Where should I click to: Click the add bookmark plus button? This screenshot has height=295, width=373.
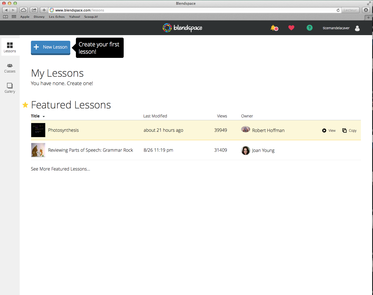tap(44, 10)
